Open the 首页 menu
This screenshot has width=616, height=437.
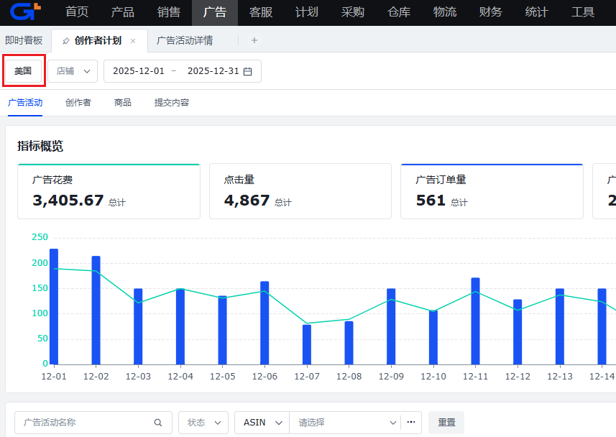(77, 12)
